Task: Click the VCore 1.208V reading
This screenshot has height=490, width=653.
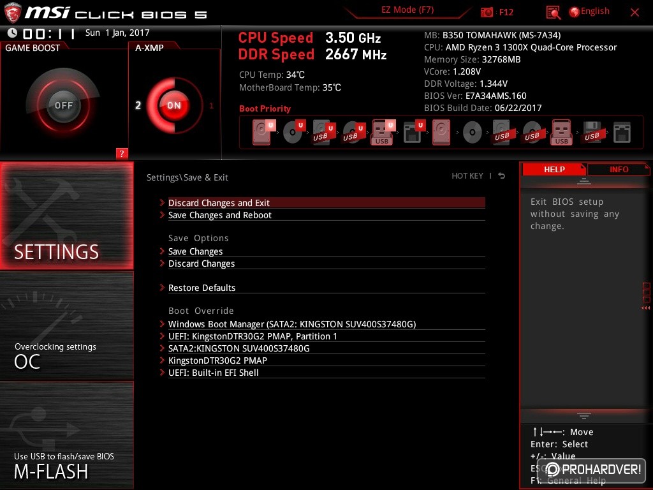Action: [452, 71]
